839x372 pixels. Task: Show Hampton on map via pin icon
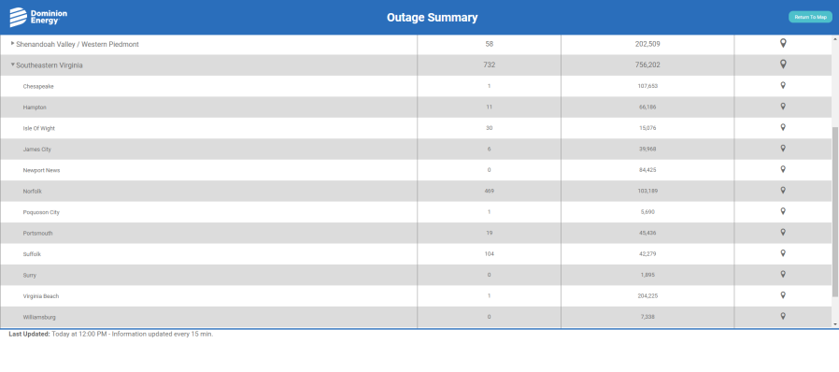tap(783, 107)
